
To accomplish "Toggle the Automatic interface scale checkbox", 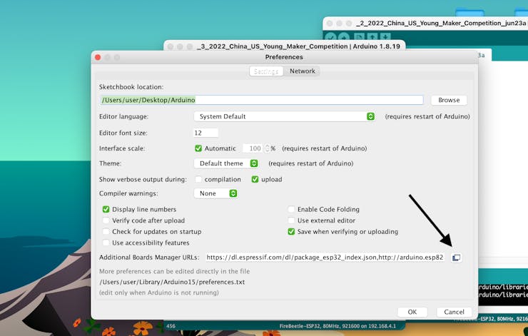I will tap(198, 148).
